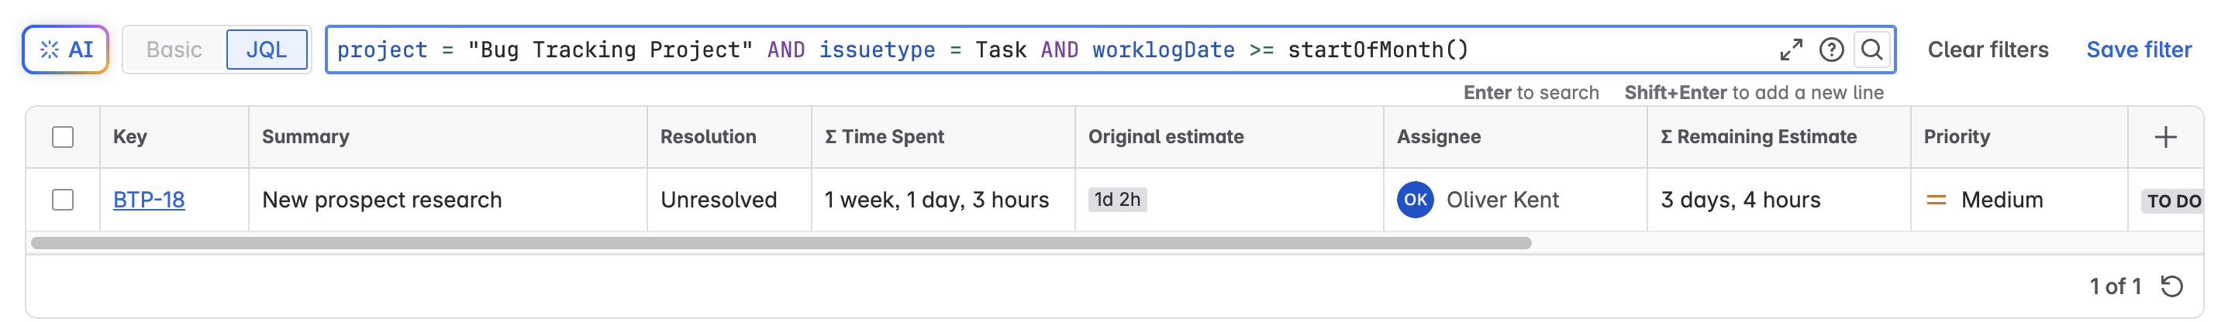Select the JQL search mode
Image resolution: width=2228 pixels, height=322 pixels.
(x=267, y=50)
